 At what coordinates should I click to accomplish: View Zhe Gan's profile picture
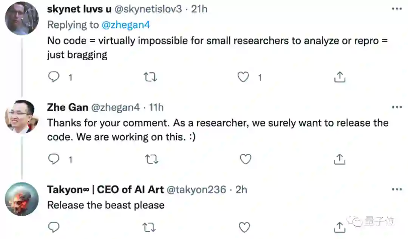tap(22, 116)
